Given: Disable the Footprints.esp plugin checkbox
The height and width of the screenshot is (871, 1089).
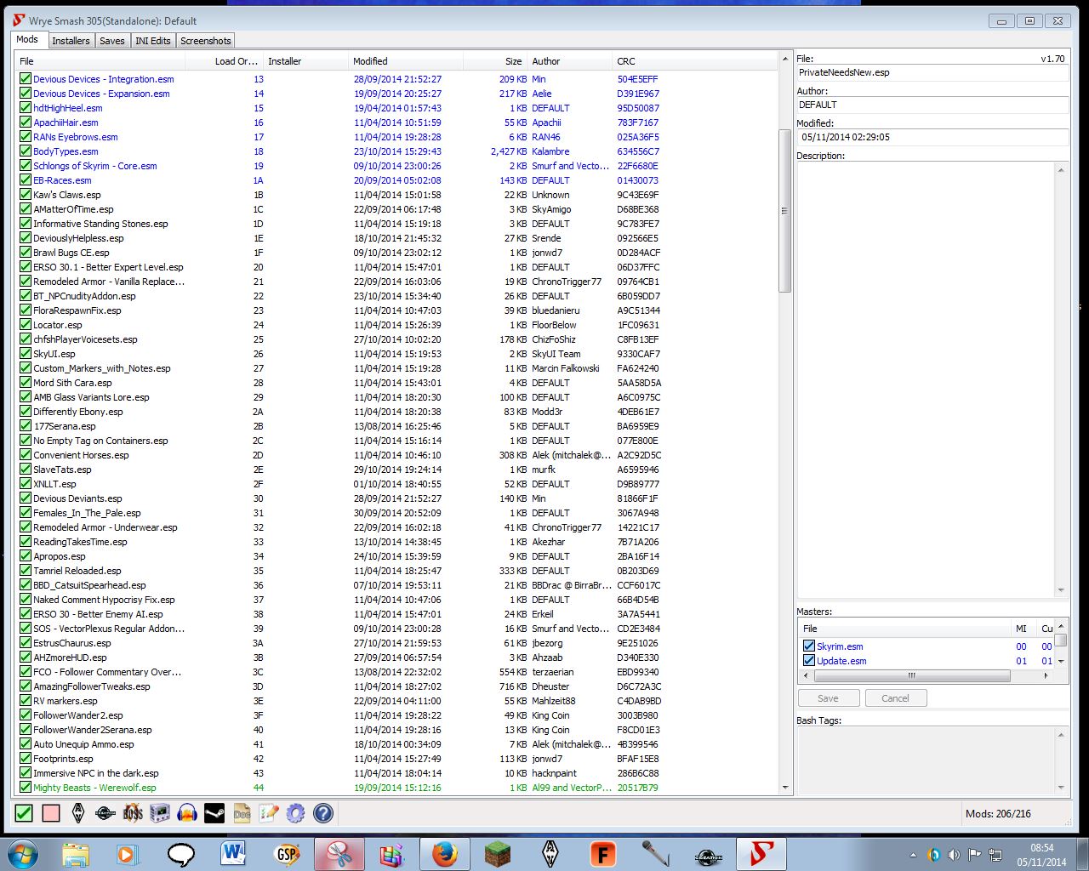Looking at the screenshot, I should coord(26,759).
